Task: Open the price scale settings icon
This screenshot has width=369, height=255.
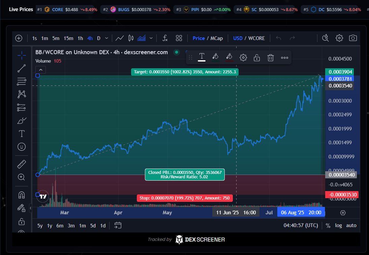Action: pos(343,213)
